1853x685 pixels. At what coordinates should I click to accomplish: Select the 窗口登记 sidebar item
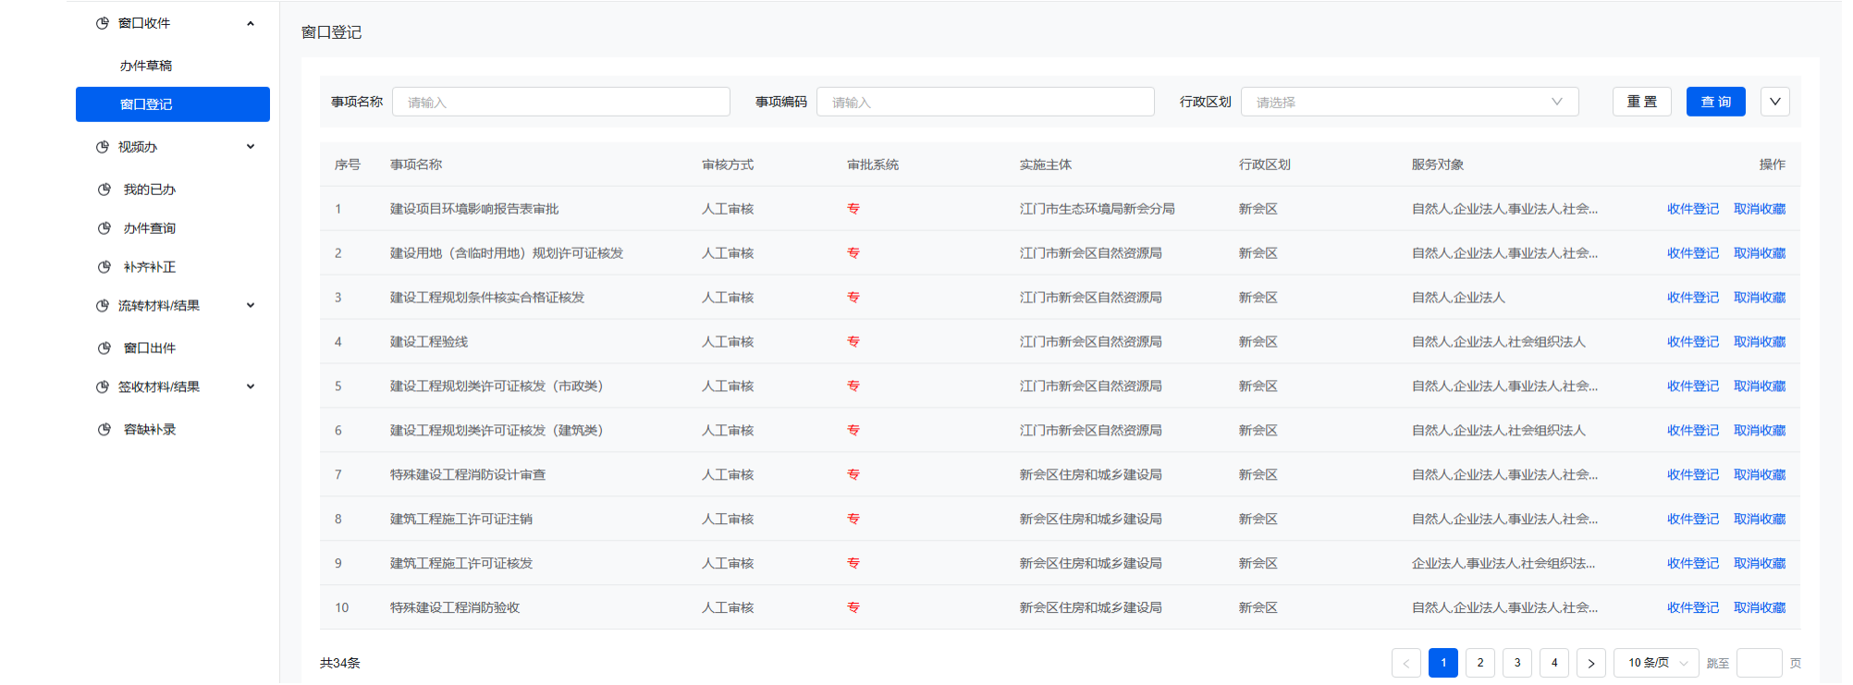click(x=173, y=104)
